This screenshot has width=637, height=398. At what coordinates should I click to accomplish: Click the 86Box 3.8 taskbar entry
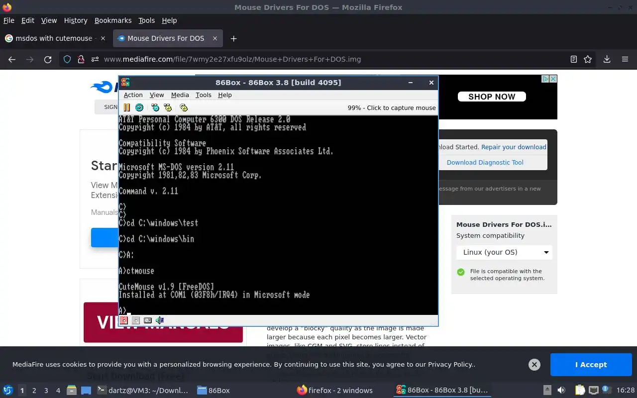coord(442,391)
